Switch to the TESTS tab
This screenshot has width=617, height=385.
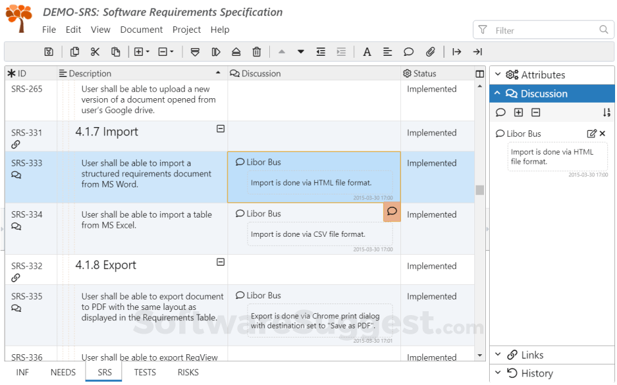(x=145, y=372)
